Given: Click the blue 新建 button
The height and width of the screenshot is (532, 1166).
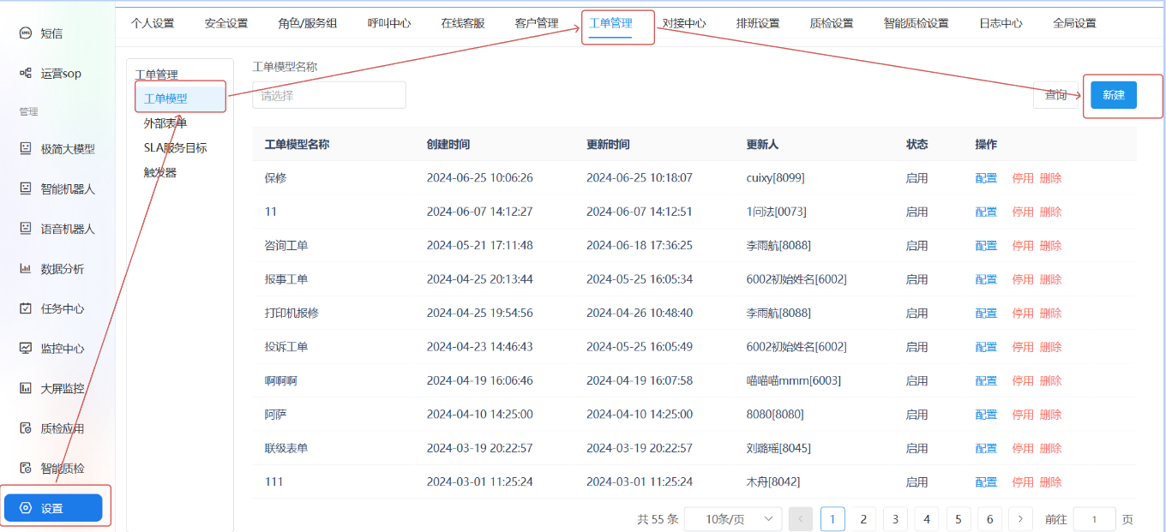Looking at the screenshot, I should tap(1114, 95).
